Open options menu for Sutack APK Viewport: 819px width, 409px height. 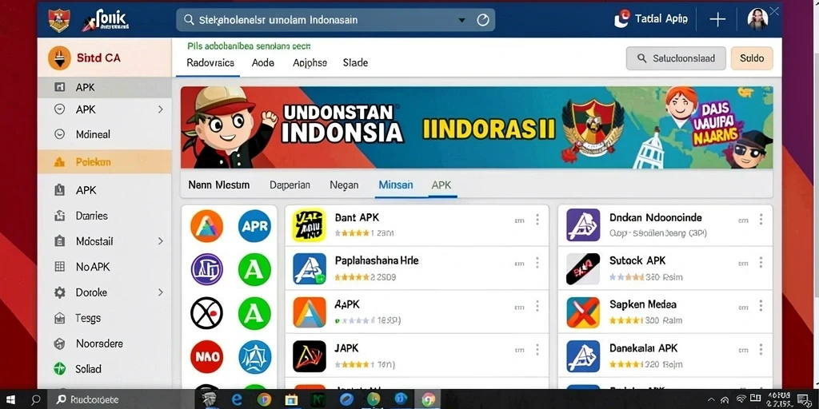[761, 264]
